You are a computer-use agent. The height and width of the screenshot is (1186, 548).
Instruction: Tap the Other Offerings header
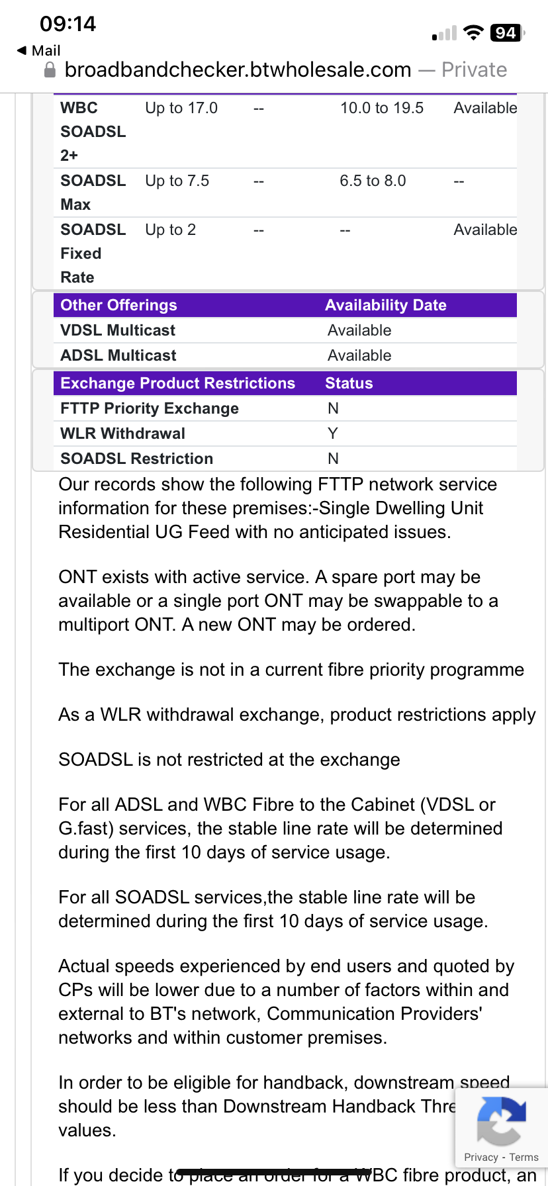(x=118, y=304)
